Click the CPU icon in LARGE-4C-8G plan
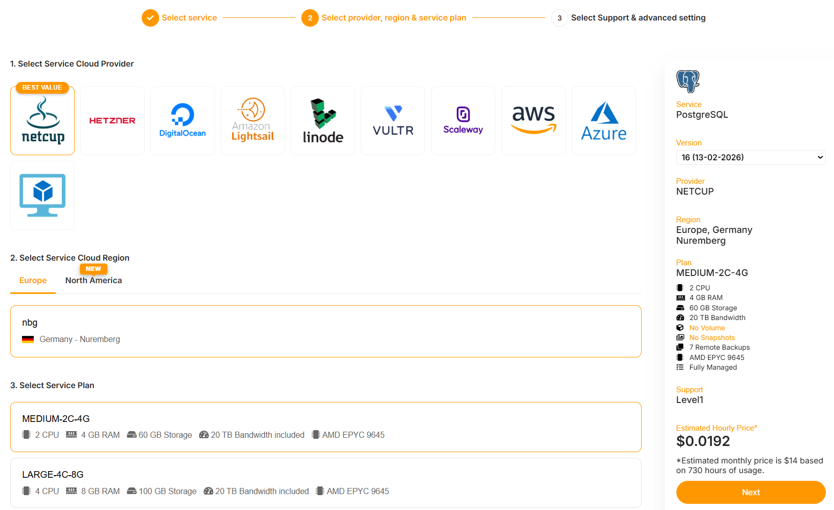This screenshot has height=510, width=834. (x=26, y=491)
